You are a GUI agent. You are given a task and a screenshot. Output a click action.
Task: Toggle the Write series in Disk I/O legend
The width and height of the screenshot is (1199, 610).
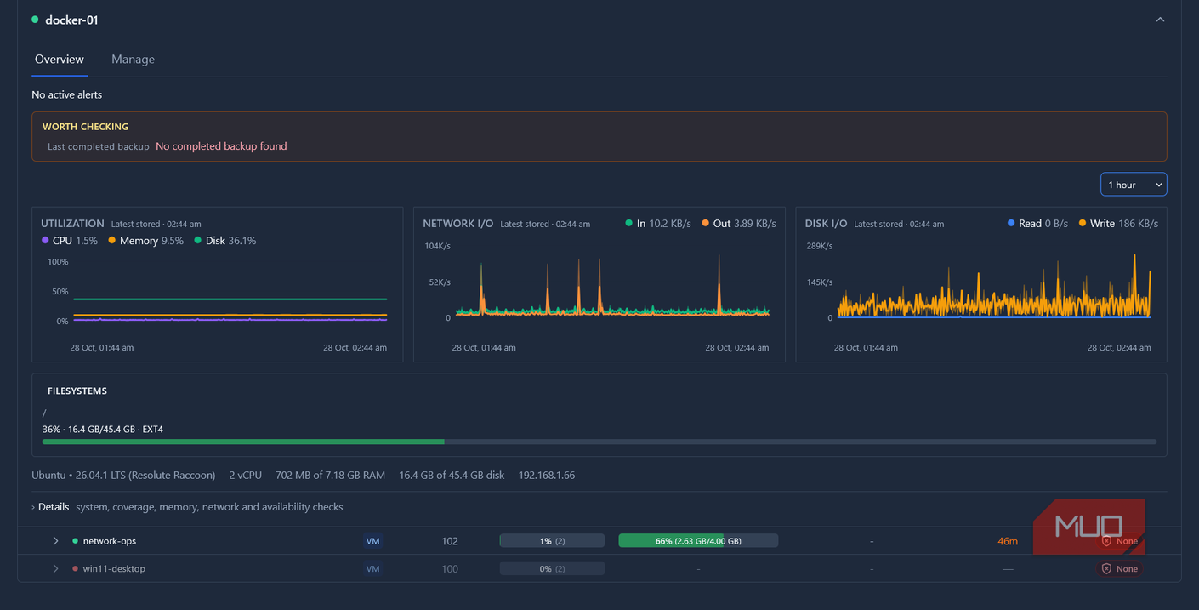coord(1118,224)
